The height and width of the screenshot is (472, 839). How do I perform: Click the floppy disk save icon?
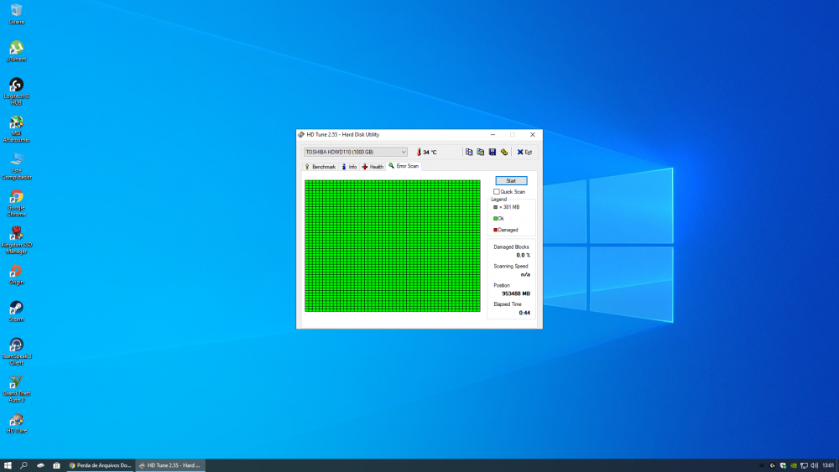[x=492, y=152]
